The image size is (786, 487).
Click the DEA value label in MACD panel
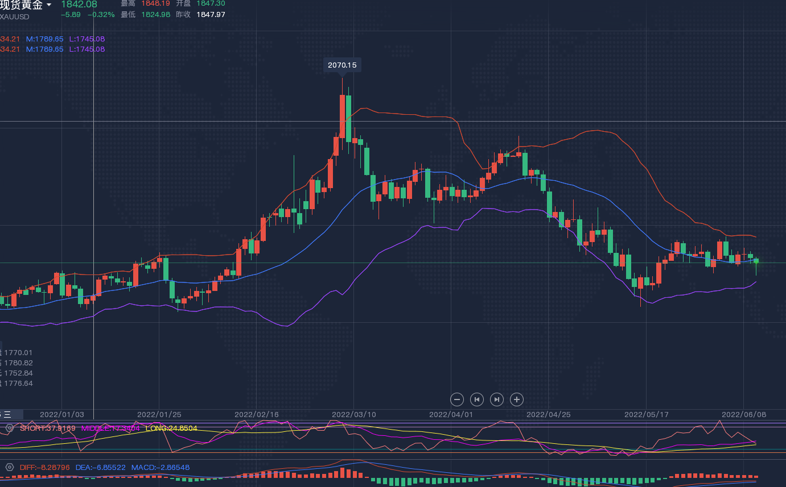click(x=100, y=467)
